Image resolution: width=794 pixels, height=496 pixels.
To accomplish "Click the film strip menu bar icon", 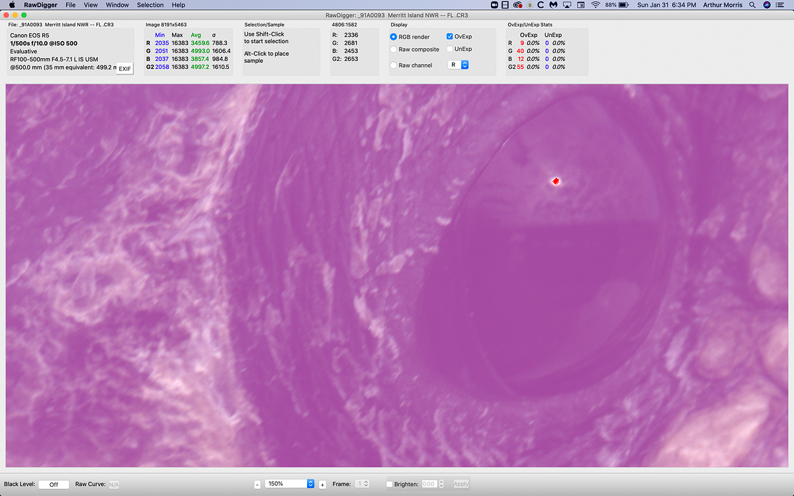I will pos(506,5).
